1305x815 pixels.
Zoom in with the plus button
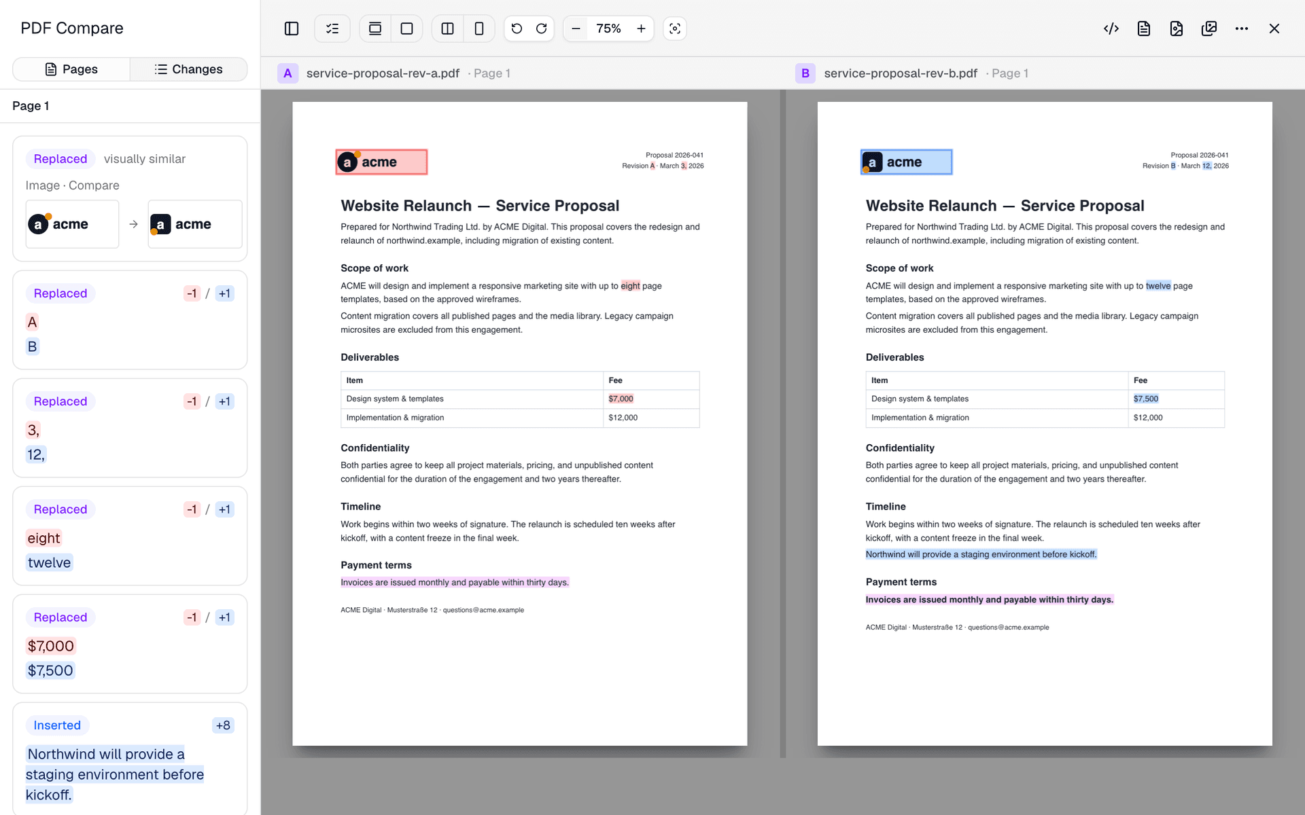[641, 29]
